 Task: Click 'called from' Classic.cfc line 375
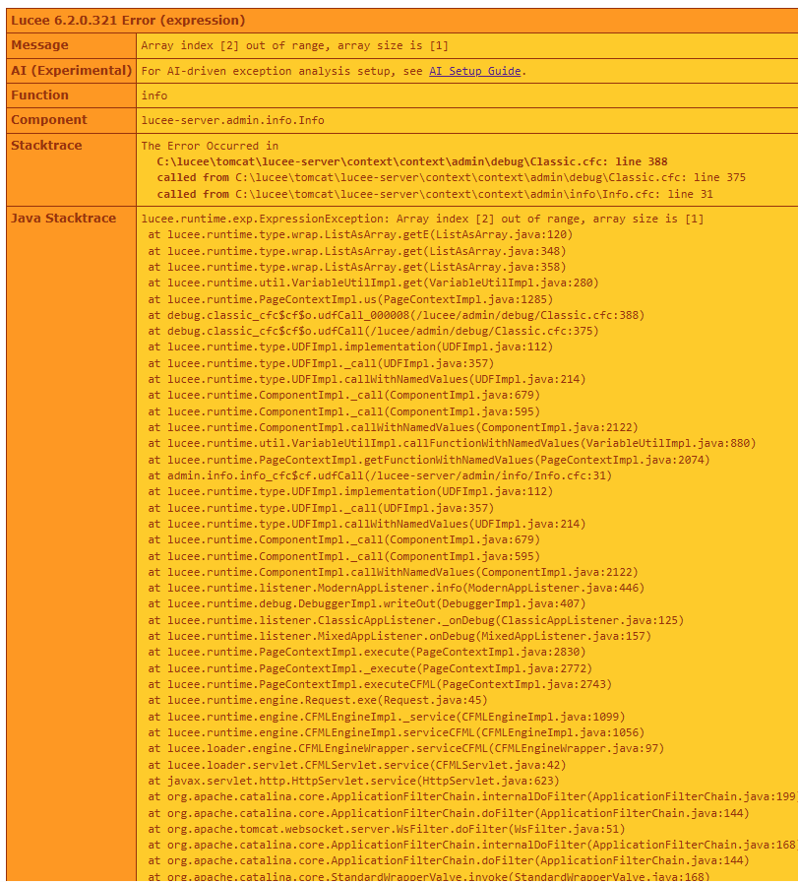pos(451,178)
